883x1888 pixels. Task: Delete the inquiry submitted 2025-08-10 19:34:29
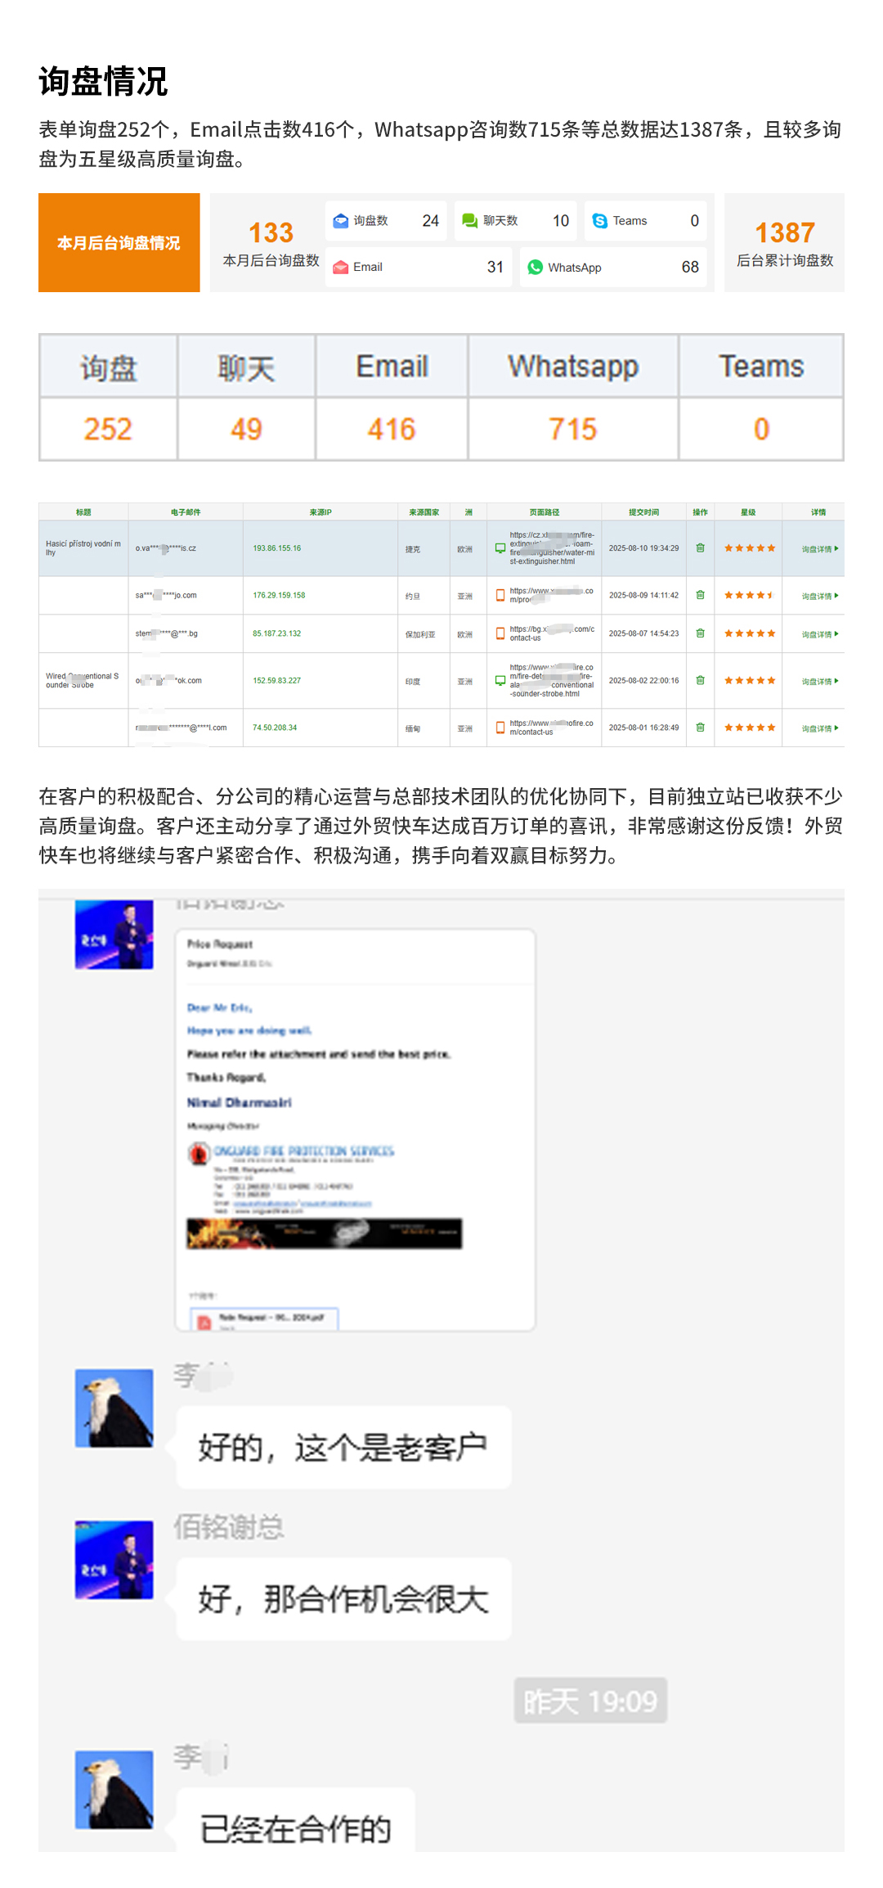coord(701,548)
